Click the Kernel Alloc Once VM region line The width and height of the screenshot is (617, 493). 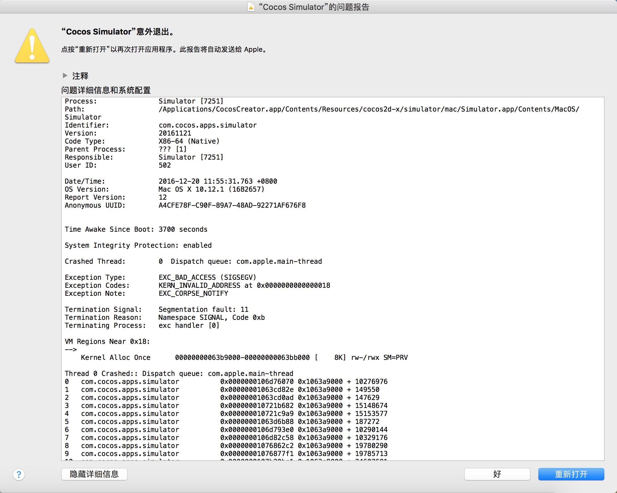244,357
